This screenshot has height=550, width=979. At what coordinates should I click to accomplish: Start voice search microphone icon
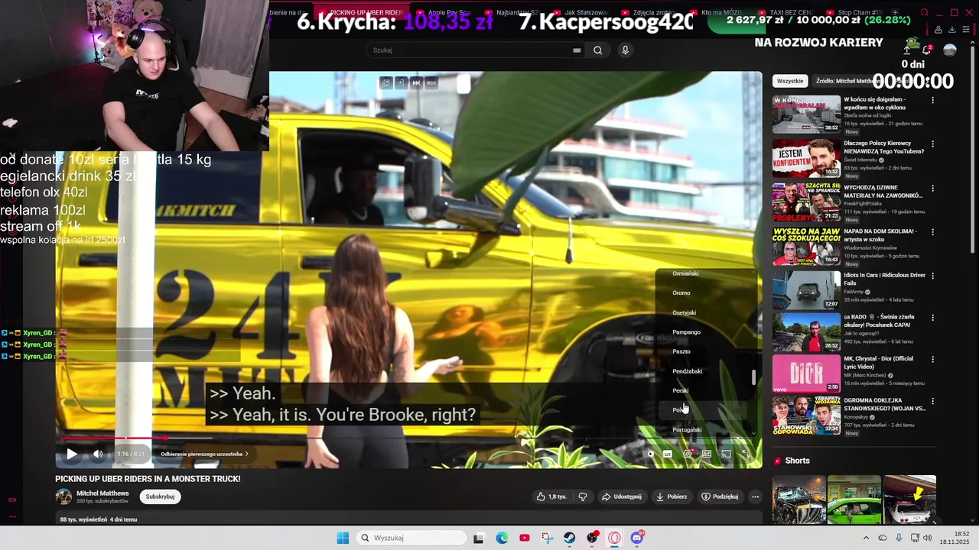point(625,50)
